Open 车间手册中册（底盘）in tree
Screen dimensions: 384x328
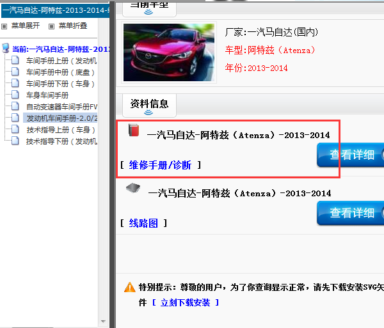(60, 72)
